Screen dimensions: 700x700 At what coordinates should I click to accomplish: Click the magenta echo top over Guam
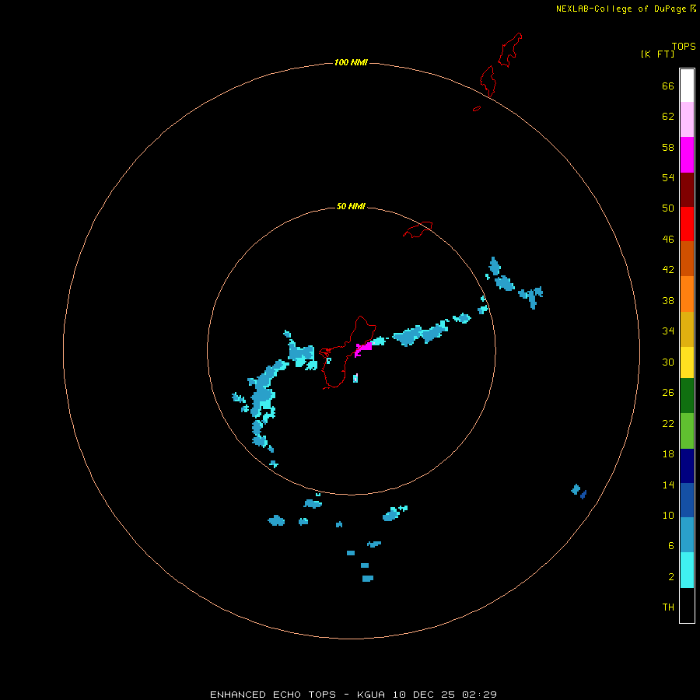[x=363, y=348]
